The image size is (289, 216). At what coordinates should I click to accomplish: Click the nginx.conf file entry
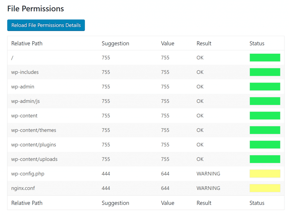(23, 188)
